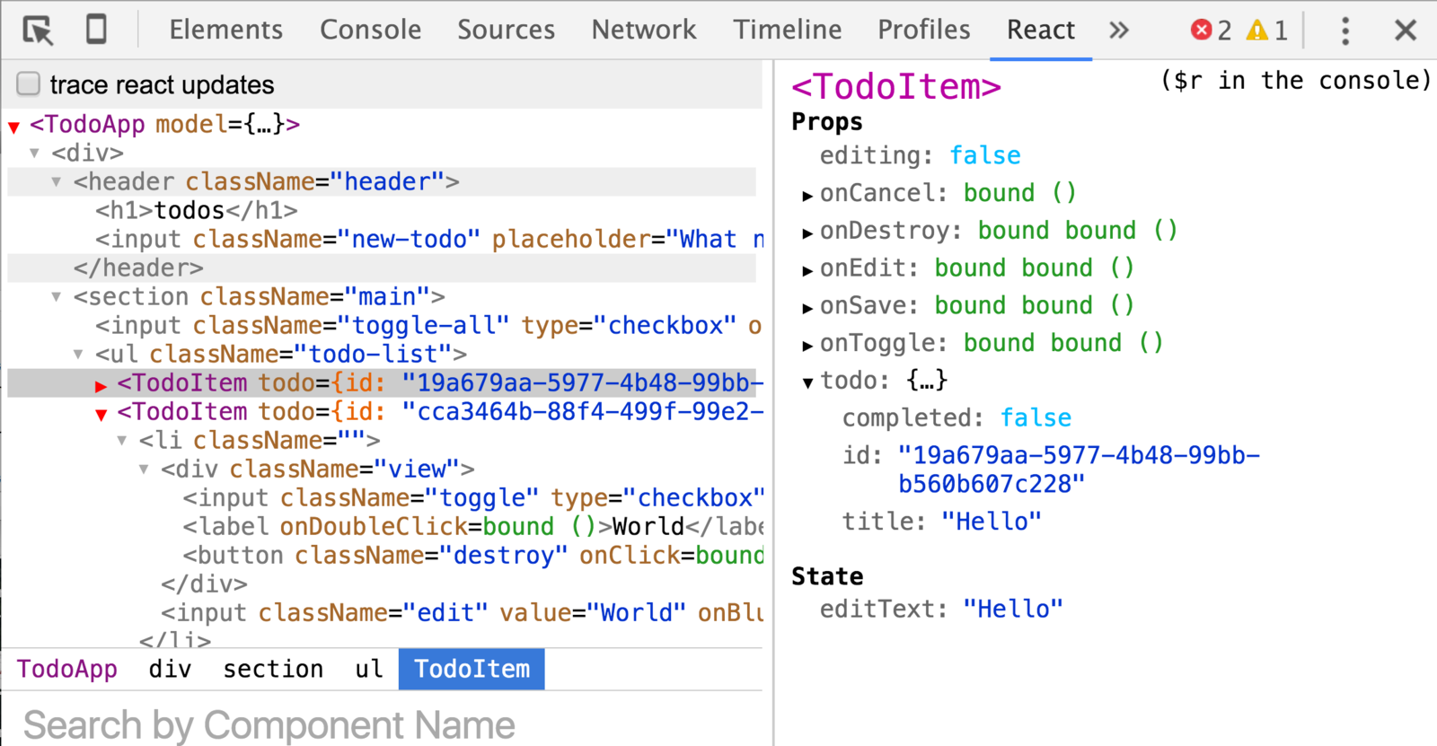The height and width of the screenshot is (746, 1437).
Task: Click the TodoItem heading in props pane
Action: tap(896, 86)
